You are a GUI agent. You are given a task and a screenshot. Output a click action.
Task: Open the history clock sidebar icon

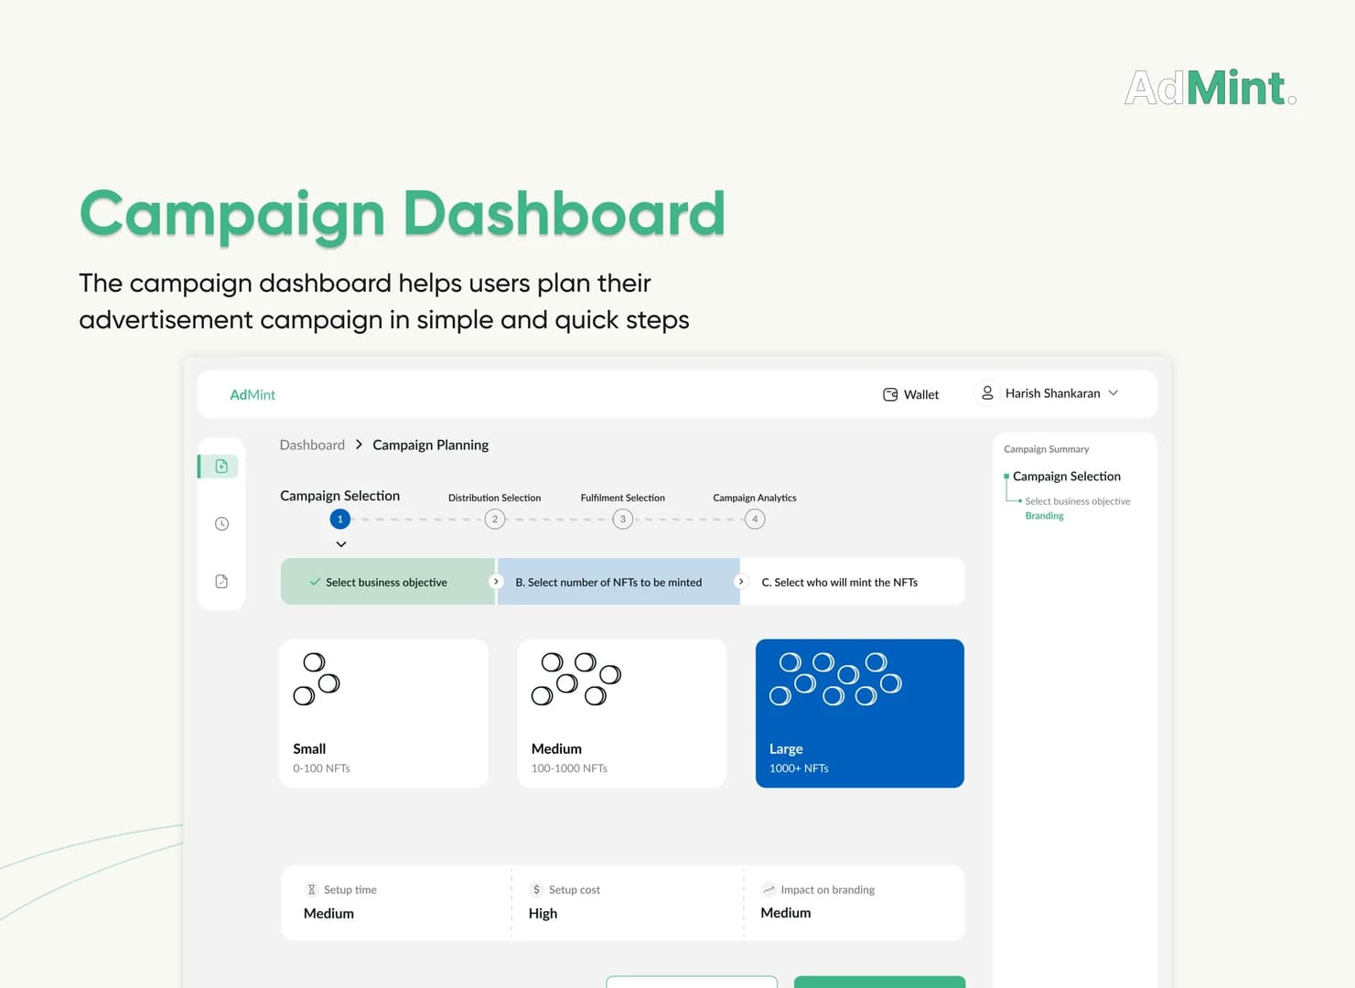point(221,524)
